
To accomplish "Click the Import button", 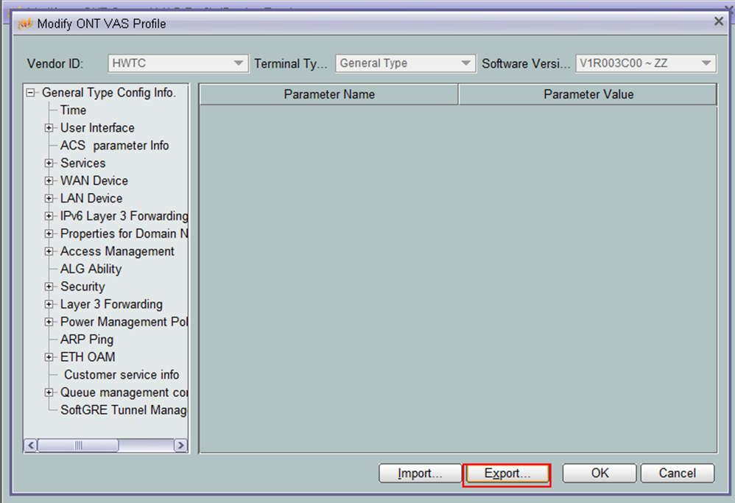I will click(419, 474).
